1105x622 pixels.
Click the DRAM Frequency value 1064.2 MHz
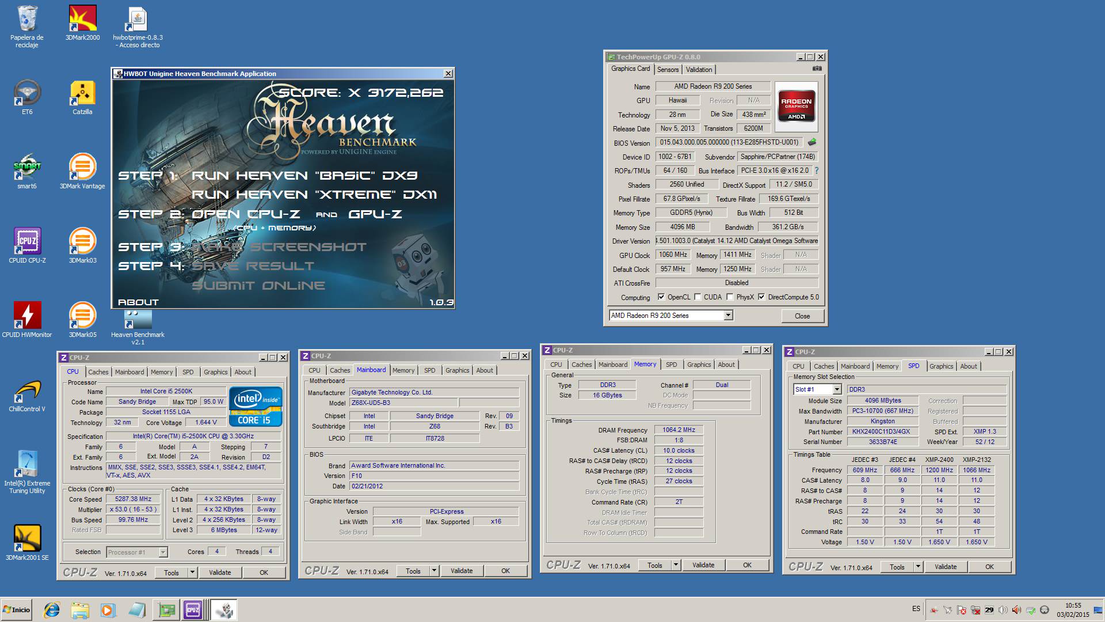pos(679,430)
